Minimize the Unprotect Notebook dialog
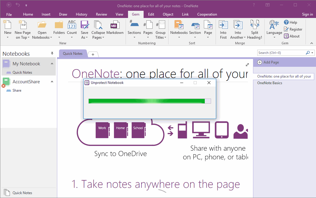This screenshot has height=198, width=316. click(182, 83)
